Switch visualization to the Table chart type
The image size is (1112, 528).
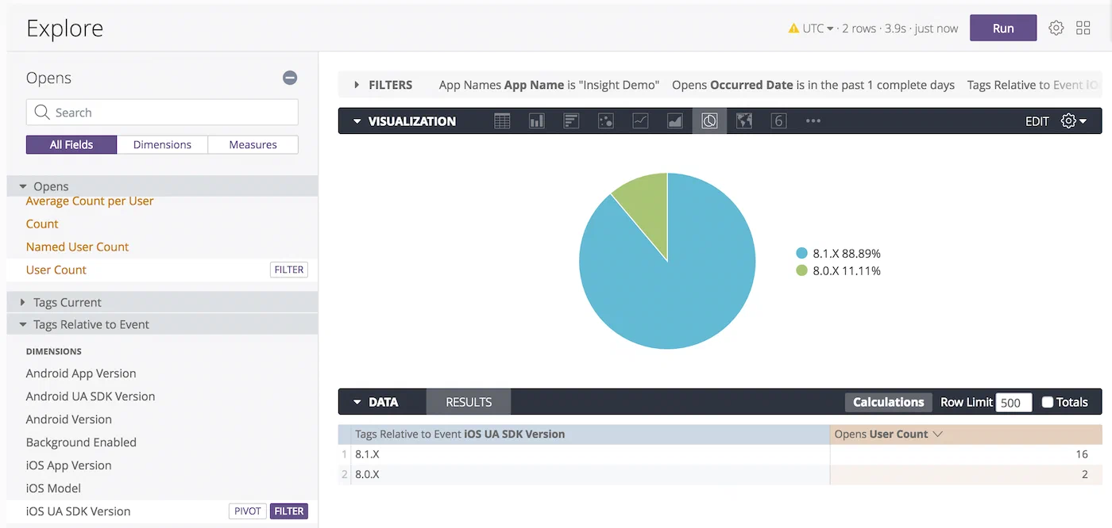502,121
